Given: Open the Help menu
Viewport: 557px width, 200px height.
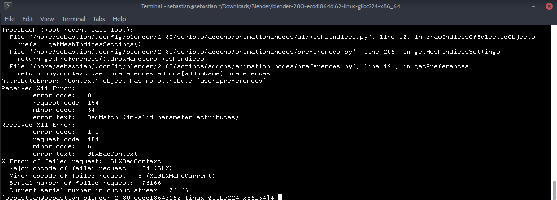Looking at the screenshot, I should click(119, 19).
